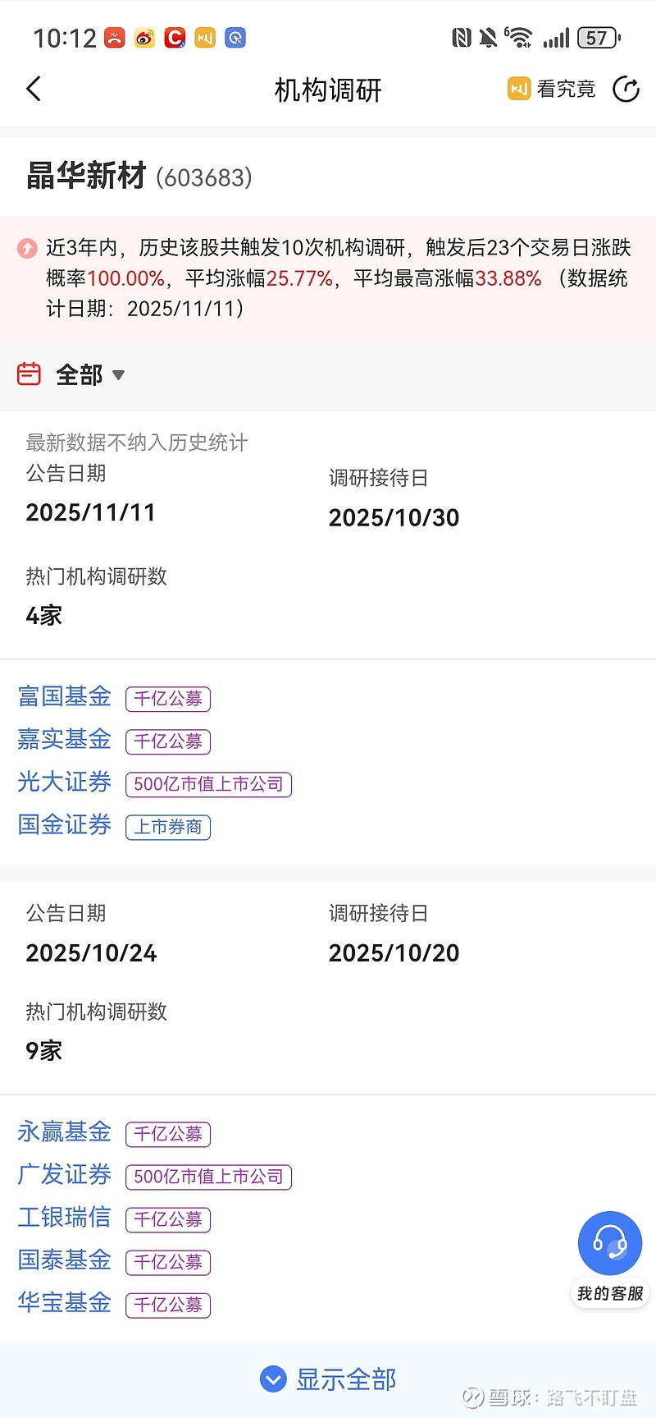Screen dimensions: 656x1418
Task: Open 国金证券 institution link
Action: click(x=65, y=824)
